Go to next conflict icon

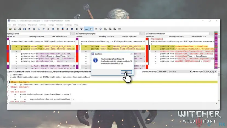tap(53, 29)
